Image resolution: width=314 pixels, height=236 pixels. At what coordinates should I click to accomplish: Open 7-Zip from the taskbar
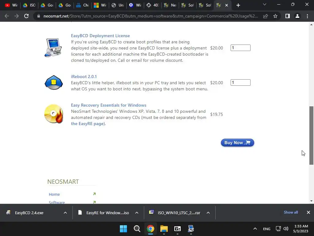178,229
